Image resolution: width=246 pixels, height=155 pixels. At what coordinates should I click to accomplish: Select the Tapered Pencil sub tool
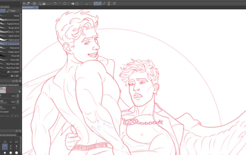[9, 24]
